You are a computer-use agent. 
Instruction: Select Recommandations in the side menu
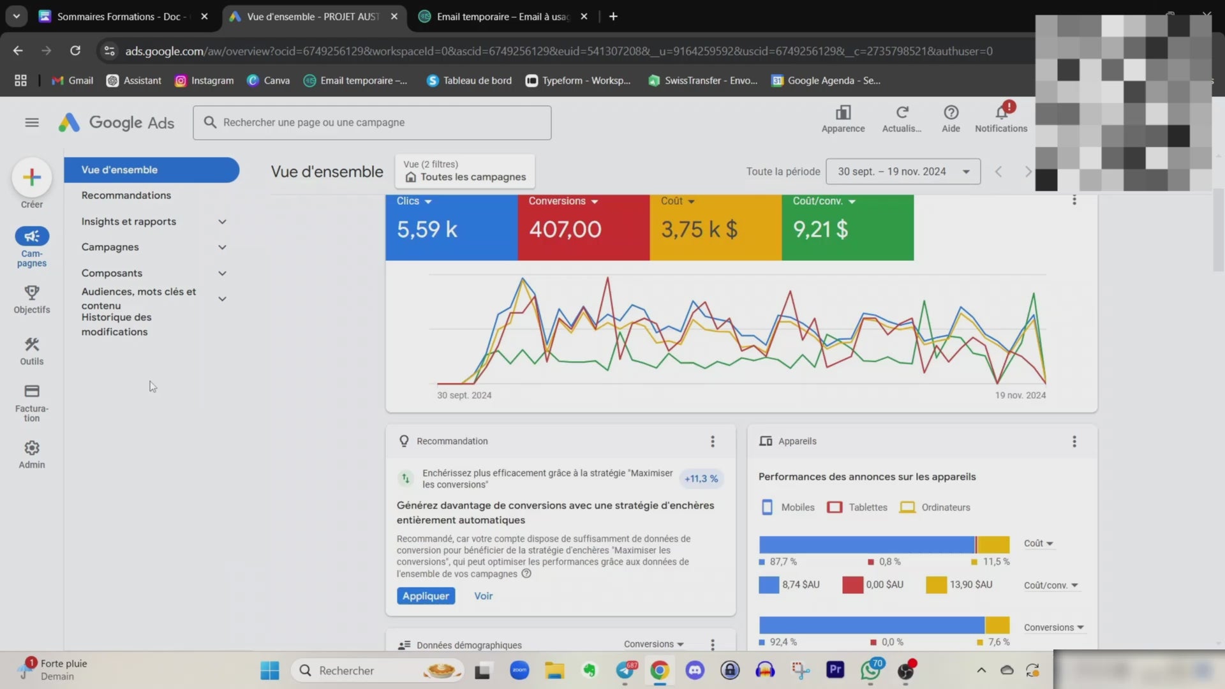pyautogui.click(x=126, y=195)
